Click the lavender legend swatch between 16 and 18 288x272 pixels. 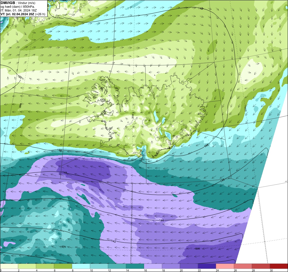(x=153, y=266)
